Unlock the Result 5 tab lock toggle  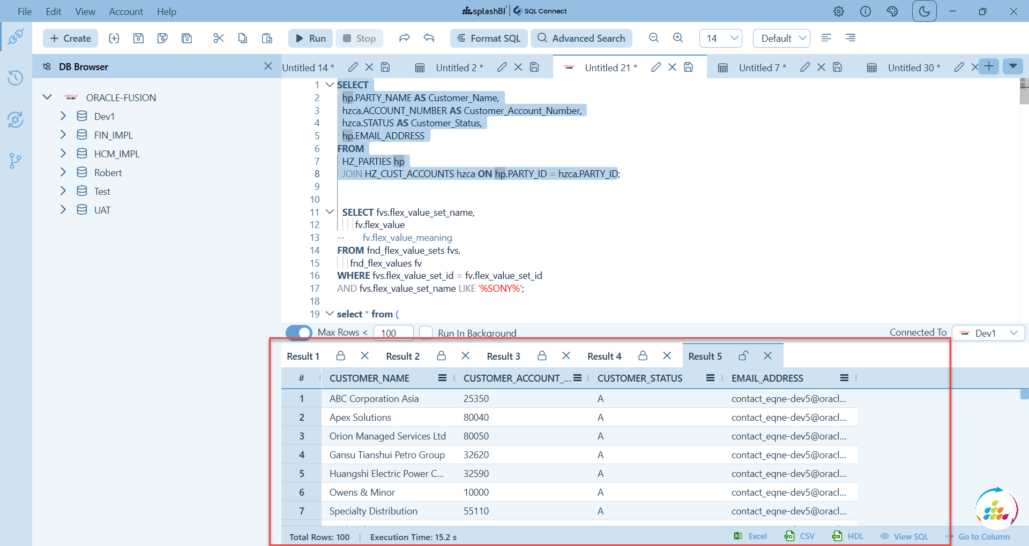(743, 356)
